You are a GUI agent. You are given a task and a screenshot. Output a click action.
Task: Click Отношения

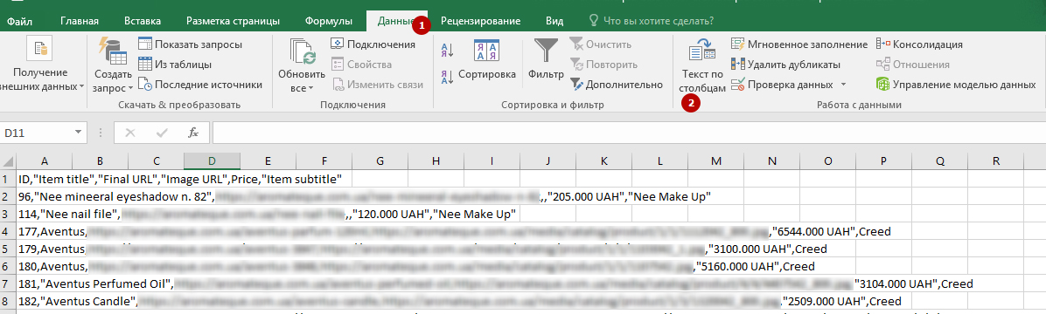point(912,65)
